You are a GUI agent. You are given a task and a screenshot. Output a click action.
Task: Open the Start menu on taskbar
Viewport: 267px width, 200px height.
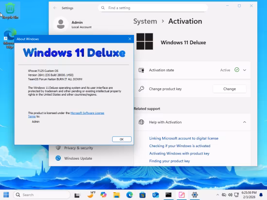(6, 195)
